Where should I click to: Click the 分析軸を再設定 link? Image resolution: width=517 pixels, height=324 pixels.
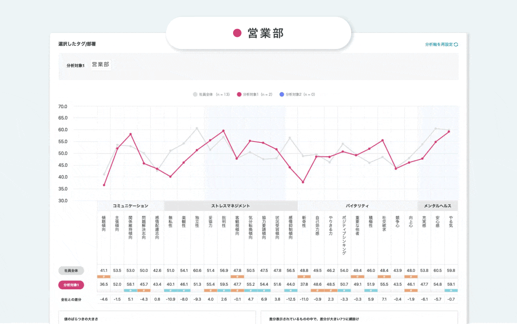[439, 45]
